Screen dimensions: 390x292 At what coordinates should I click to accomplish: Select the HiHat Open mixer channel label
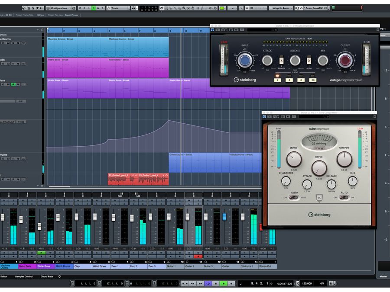pos(101,266)
